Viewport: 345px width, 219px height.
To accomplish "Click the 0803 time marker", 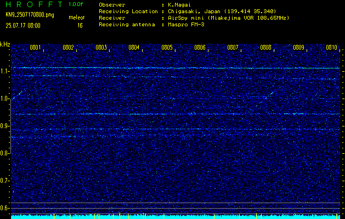I will pos(101,47).
